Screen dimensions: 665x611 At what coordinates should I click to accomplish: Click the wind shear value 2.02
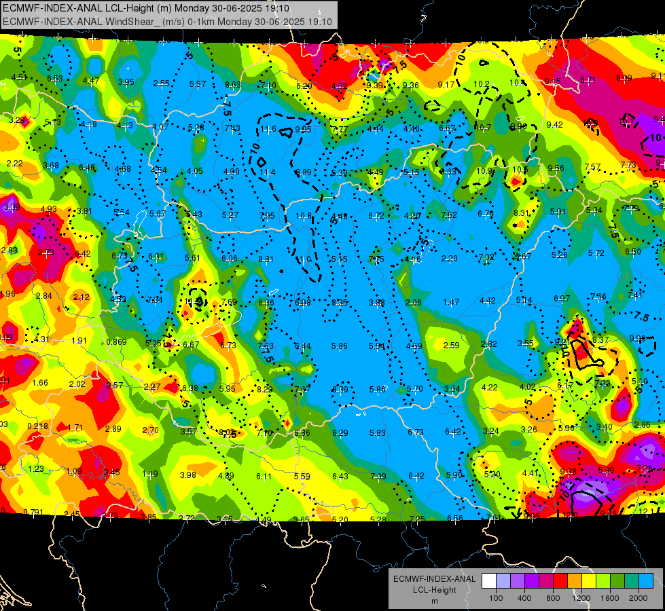point(77,384)
